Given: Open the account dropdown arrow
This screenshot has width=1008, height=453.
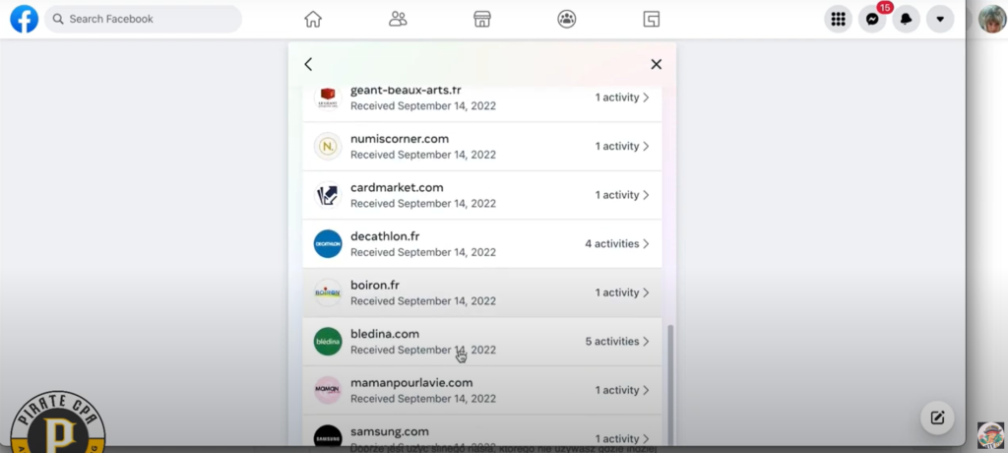Looking at the screenshot, I should (940, 20).
